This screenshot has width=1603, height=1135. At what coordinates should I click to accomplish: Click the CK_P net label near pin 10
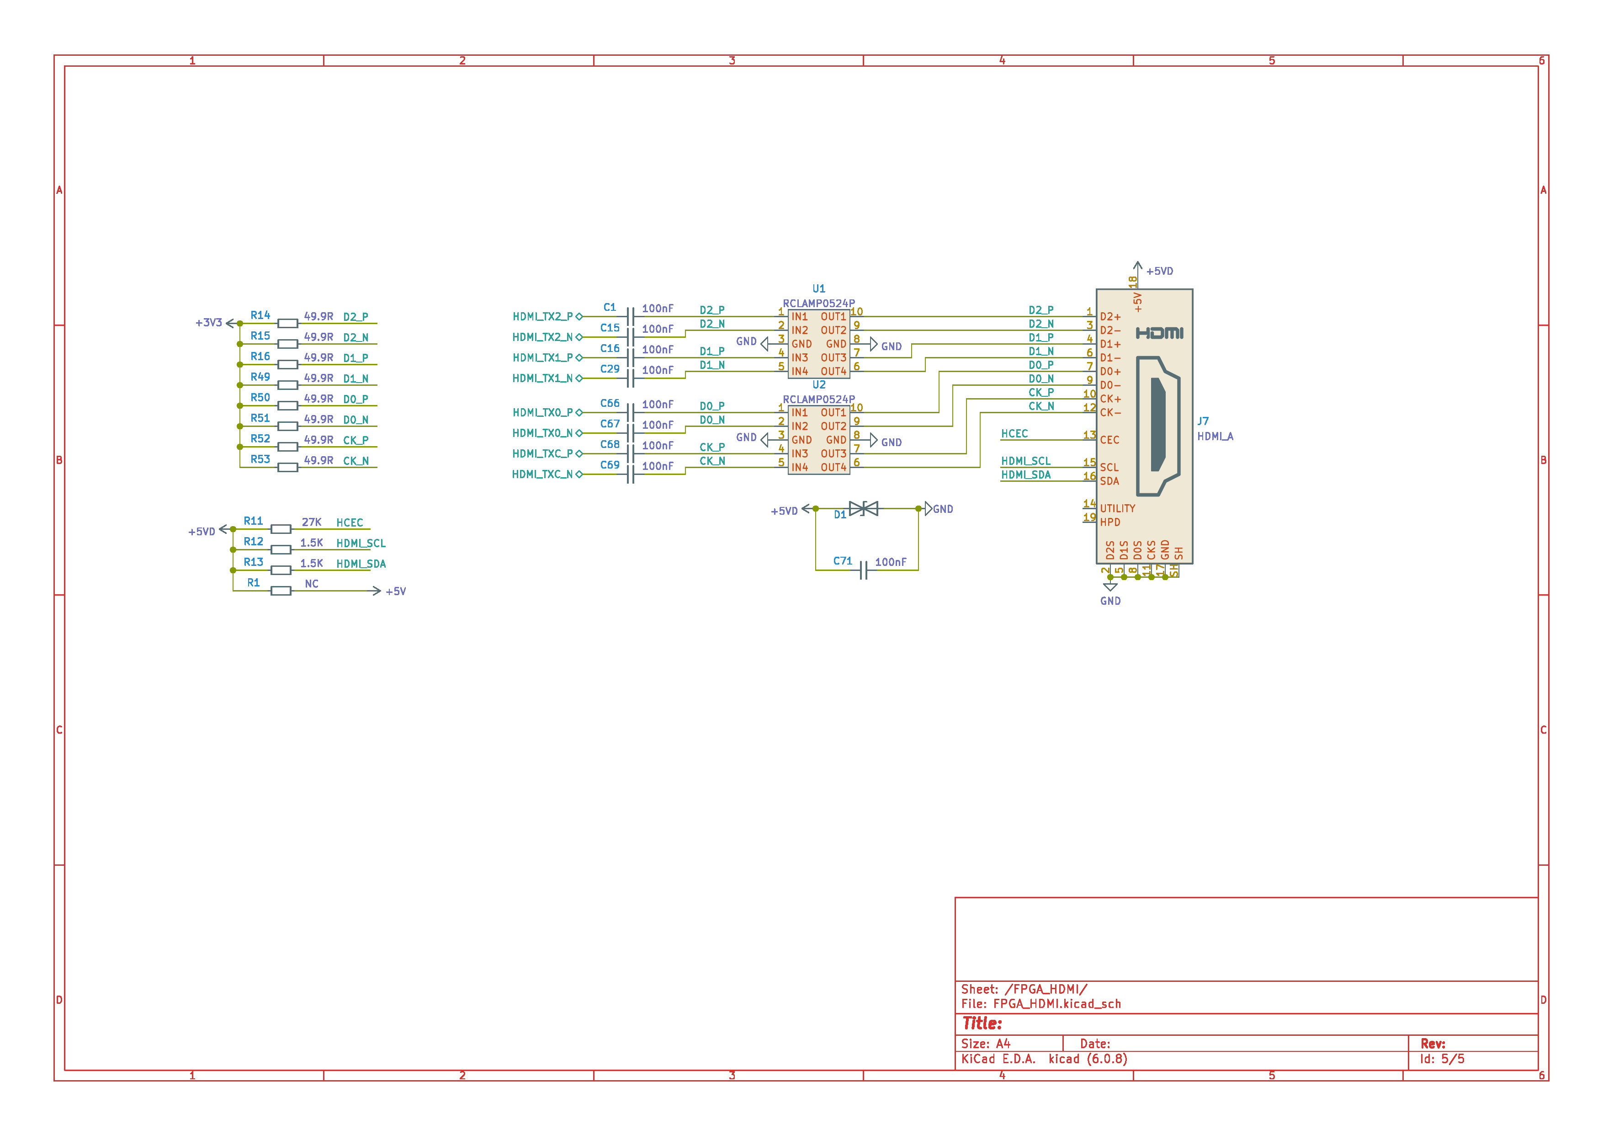tap(1041, 392)
